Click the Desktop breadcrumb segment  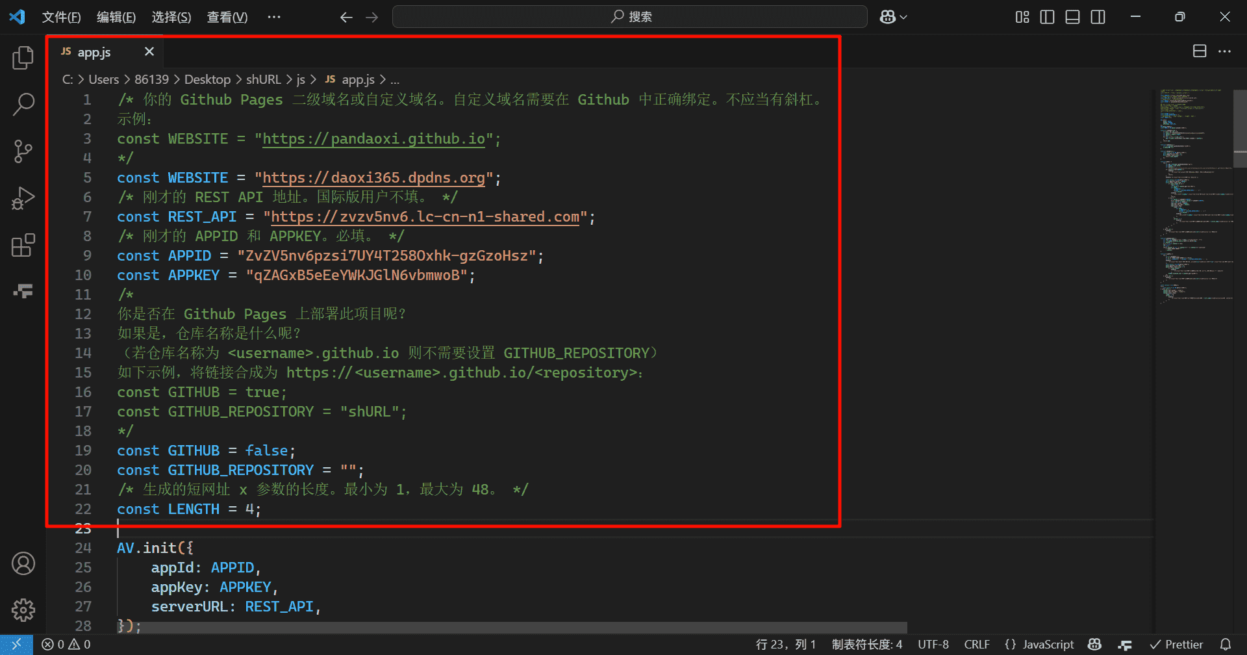point(207,79)
